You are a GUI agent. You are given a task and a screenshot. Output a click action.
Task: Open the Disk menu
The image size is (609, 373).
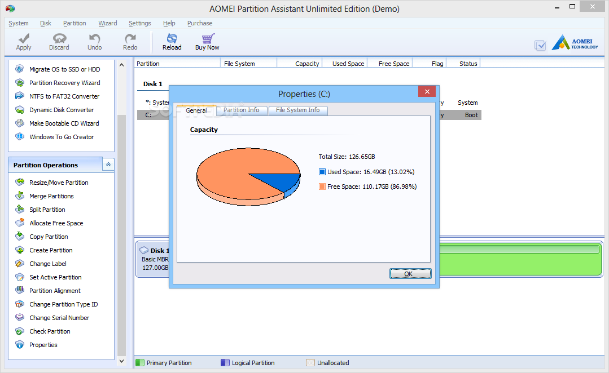46,23
